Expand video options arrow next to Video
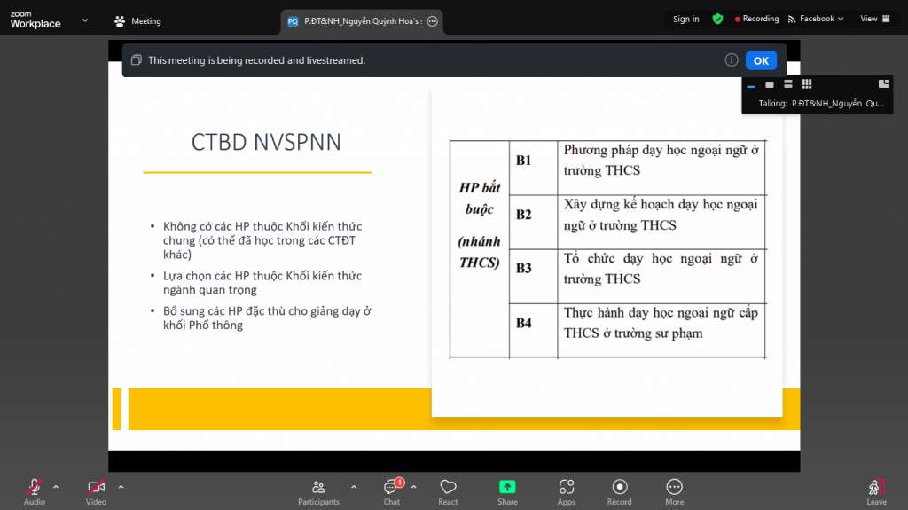Image resolution: width=908 pixels, height=510 pixels. coord(121,488)
